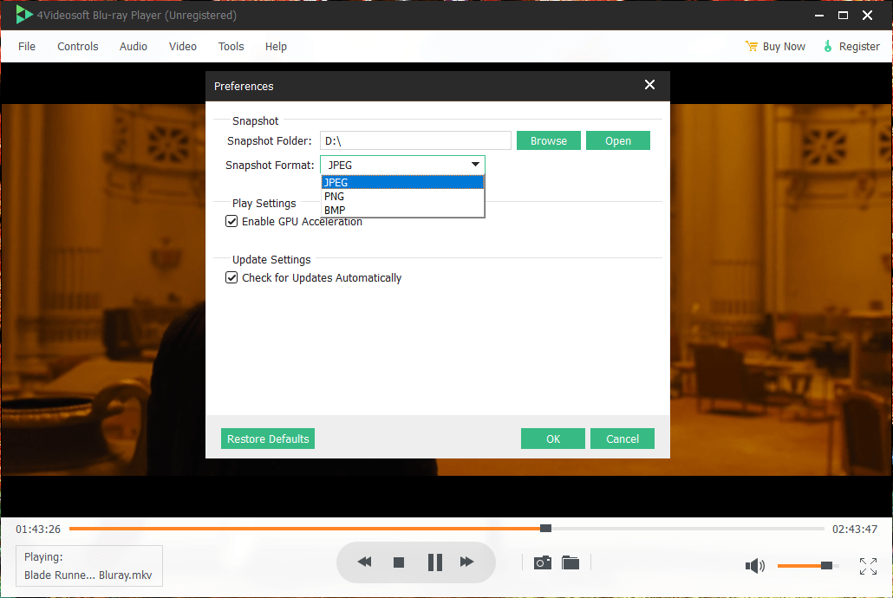Open snapshot folder icon in control bar

click(x=570, y=562)
